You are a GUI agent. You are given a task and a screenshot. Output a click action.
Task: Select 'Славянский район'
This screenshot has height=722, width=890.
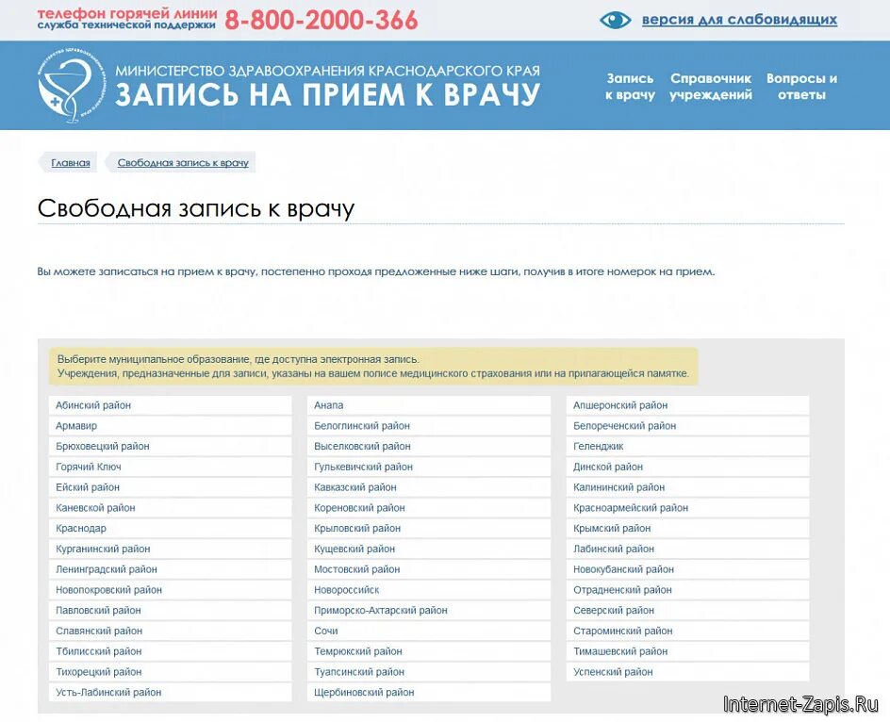(x=171, y=631)
